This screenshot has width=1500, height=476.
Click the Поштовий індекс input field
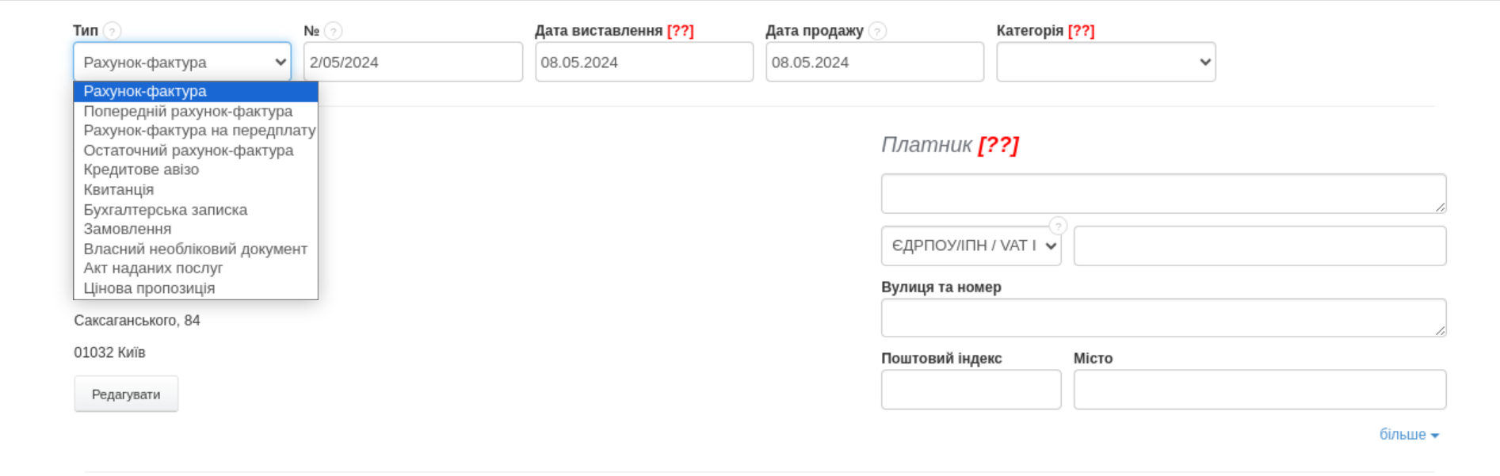pos(971,390)
